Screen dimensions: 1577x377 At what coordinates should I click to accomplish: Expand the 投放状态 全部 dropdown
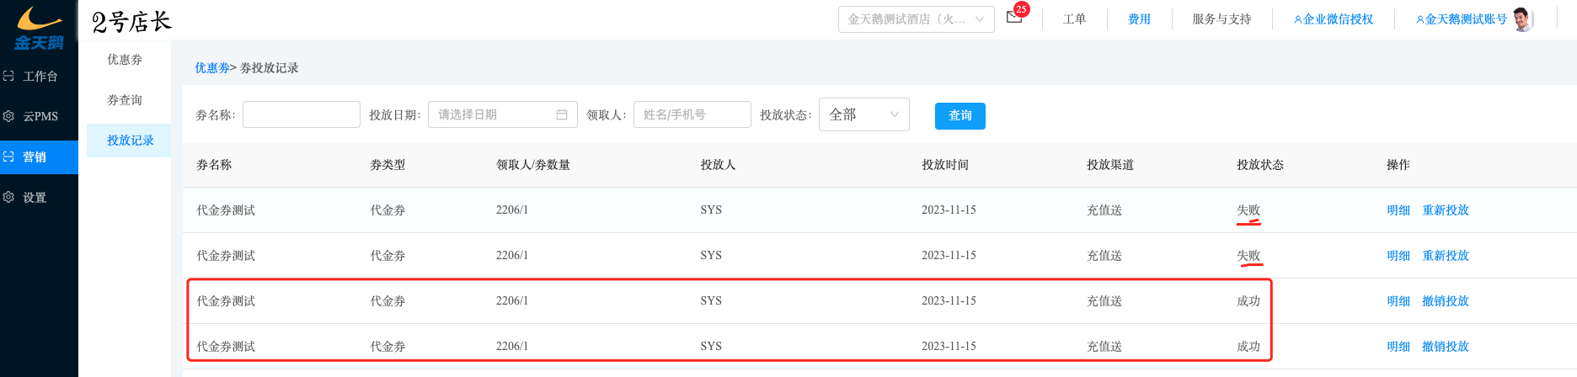coord(863,114)
